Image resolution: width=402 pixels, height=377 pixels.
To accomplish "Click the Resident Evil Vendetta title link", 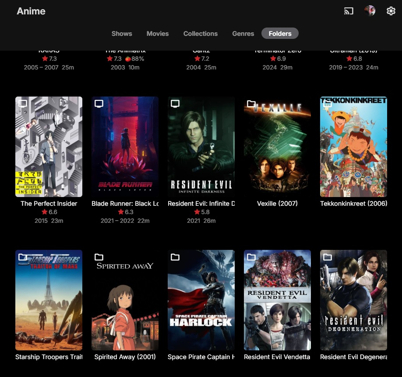I will (x=277, y=357).
